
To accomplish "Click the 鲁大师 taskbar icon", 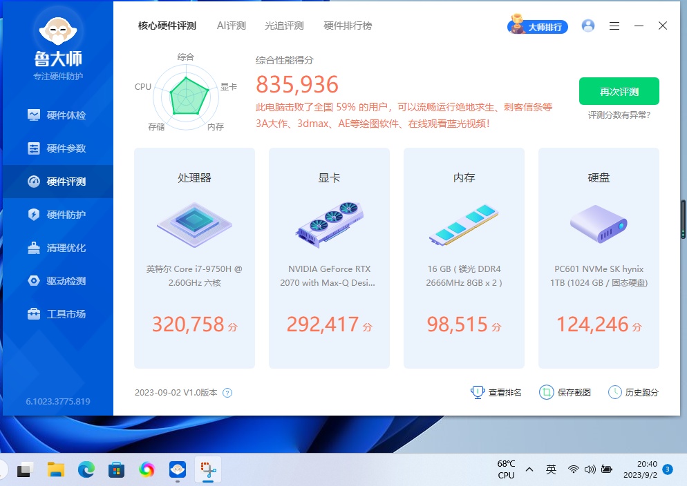I will (178, 470).
